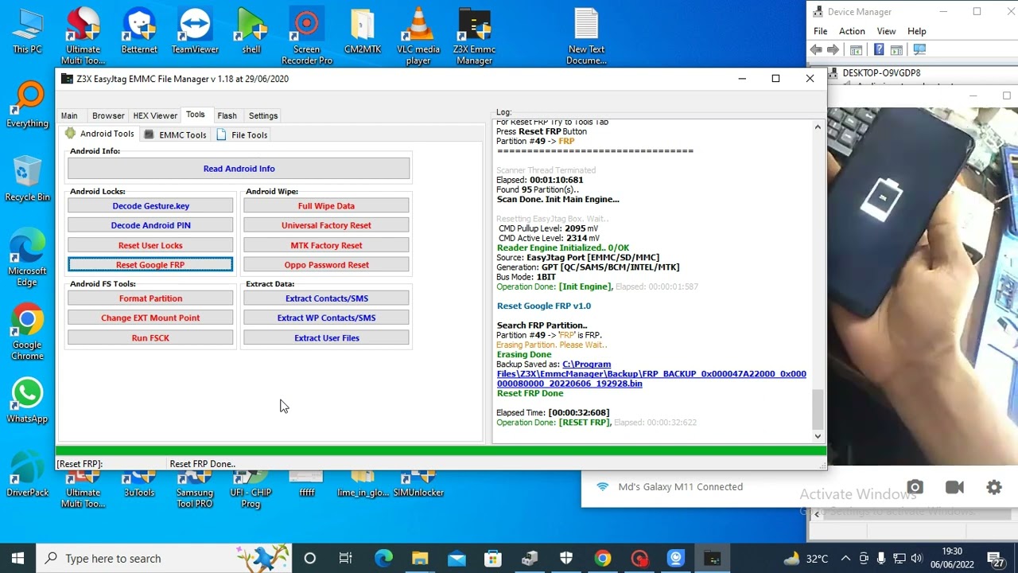Open the HEX Viewer tab
Image resolution: width=1018 pixels, height=573 pixels.
(155, 115)
